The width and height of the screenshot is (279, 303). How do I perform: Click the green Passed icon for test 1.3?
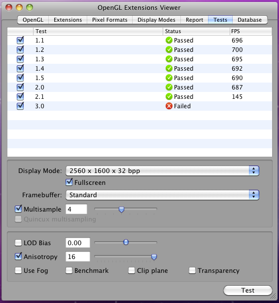point(169,59)
